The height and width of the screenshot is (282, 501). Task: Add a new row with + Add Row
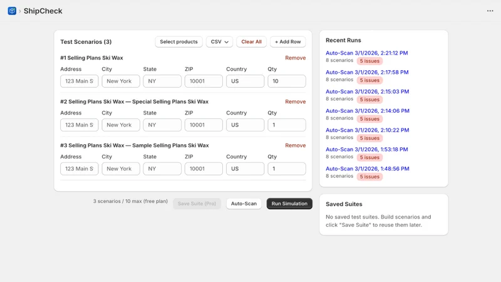287,42
